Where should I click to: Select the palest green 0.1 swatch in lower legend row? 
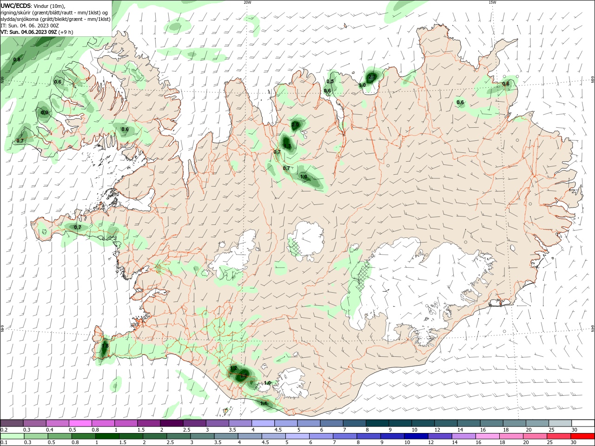(x=12, y=436)
